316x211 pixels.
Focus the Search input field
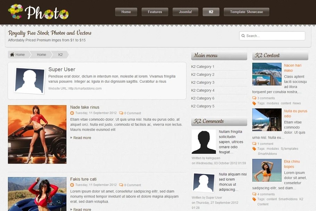[x=274, y=36]
